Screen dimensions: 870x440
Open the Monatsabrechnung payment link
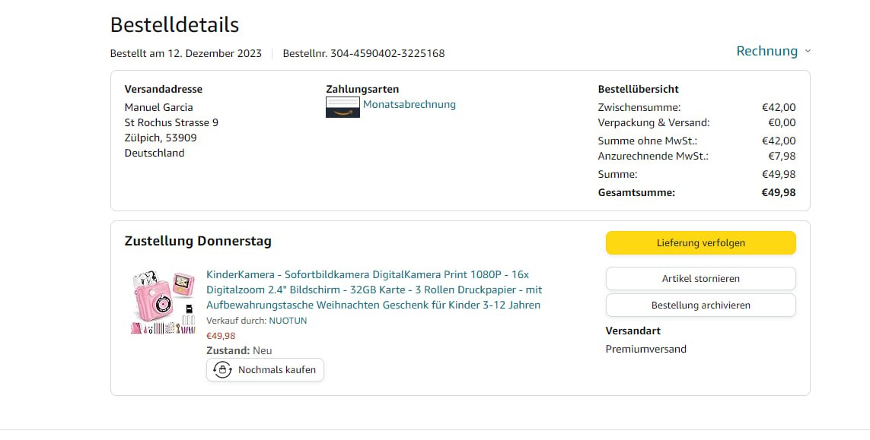coord(409,105)
